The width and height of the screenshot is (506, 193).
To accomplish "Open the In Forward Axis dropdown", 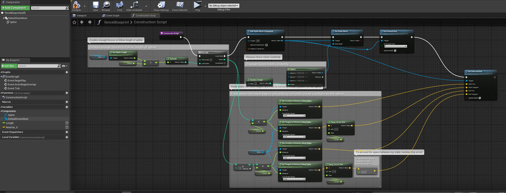I will point(395,46).
